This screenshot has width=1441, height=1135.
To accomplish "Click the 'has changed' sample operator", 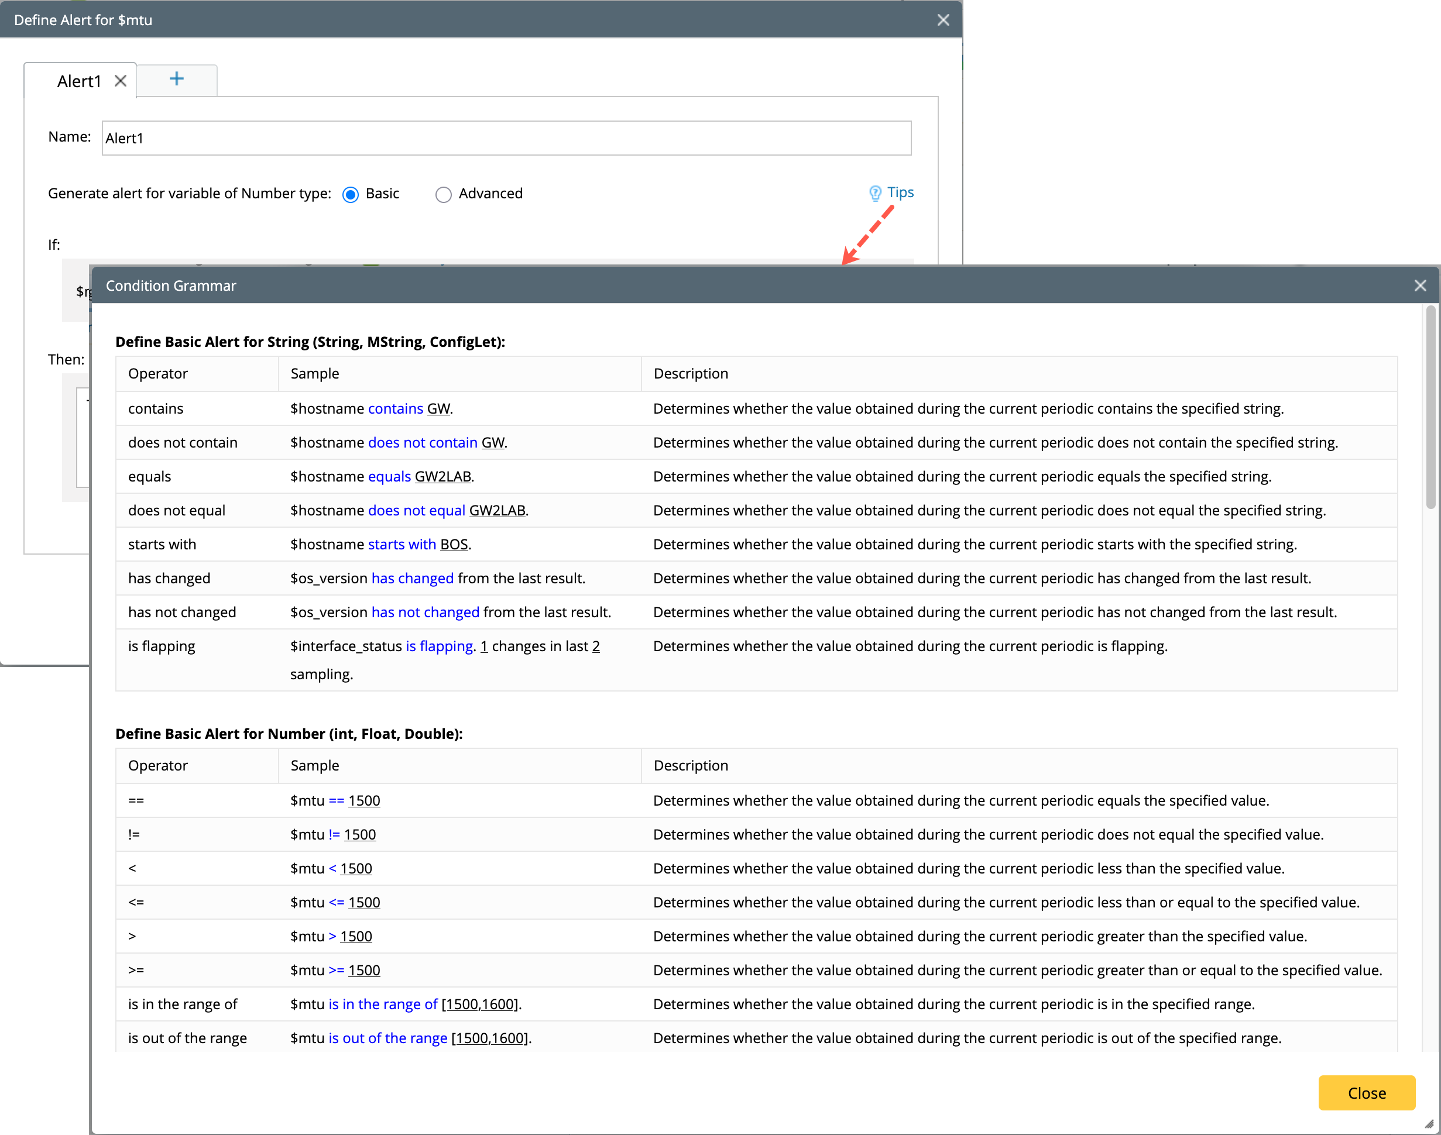I will pyautogui.click(x=412, y=578).
